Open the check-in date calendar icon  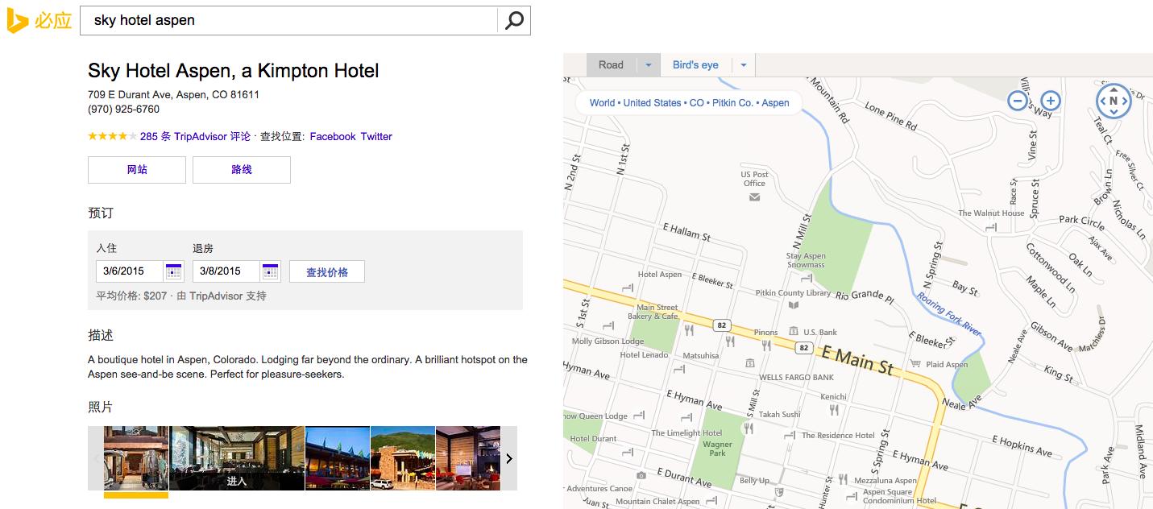pyautogui.click(x=174, y=271)
